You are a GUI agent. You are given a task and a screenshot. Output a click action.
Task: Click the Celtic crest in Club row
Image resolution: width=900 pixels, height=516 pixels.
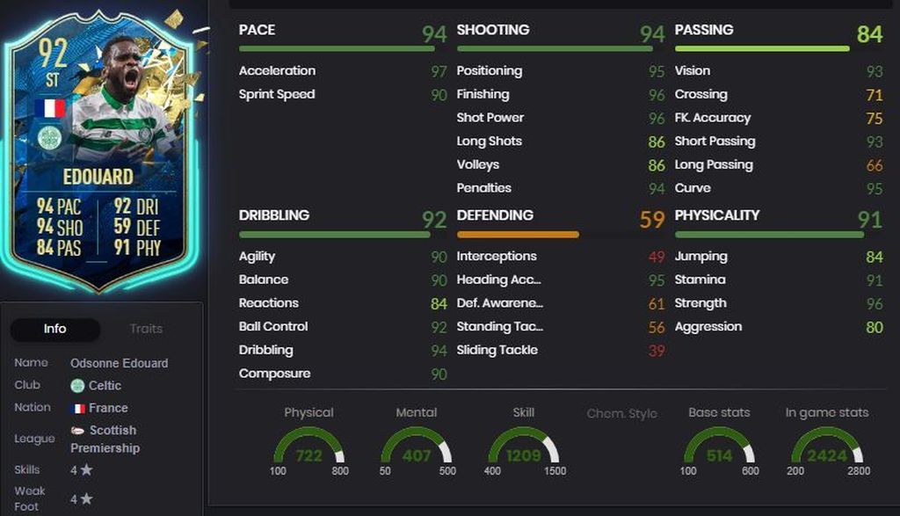pyautogui.click(x=77, y=386)
